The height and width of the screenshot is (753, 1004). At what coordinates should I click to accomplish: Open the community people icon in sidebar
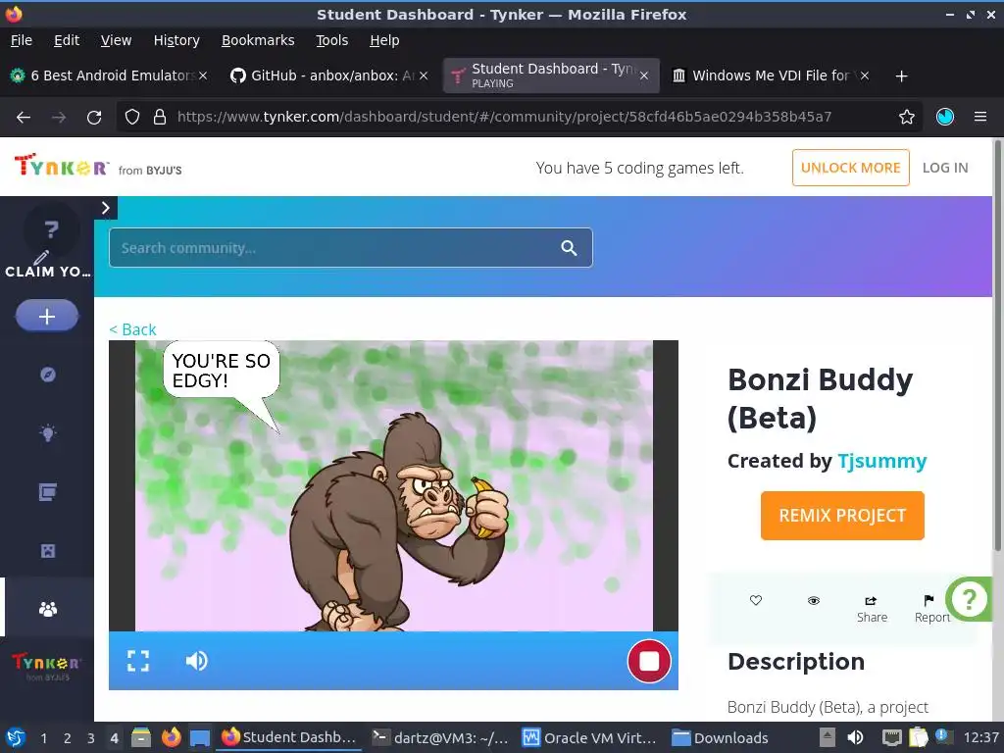(x=47, y=609)
